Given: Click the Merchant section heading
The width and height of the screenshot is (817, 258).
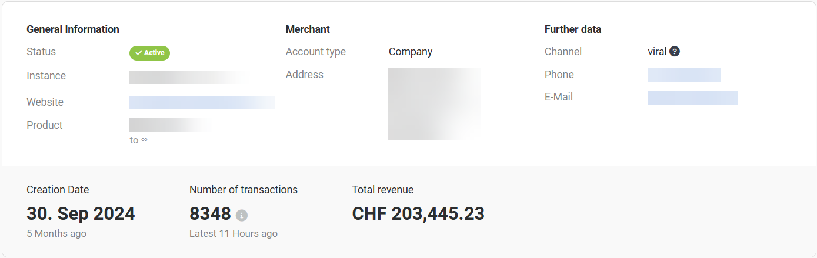Looking at the screenshot, I should pos(308,29).
